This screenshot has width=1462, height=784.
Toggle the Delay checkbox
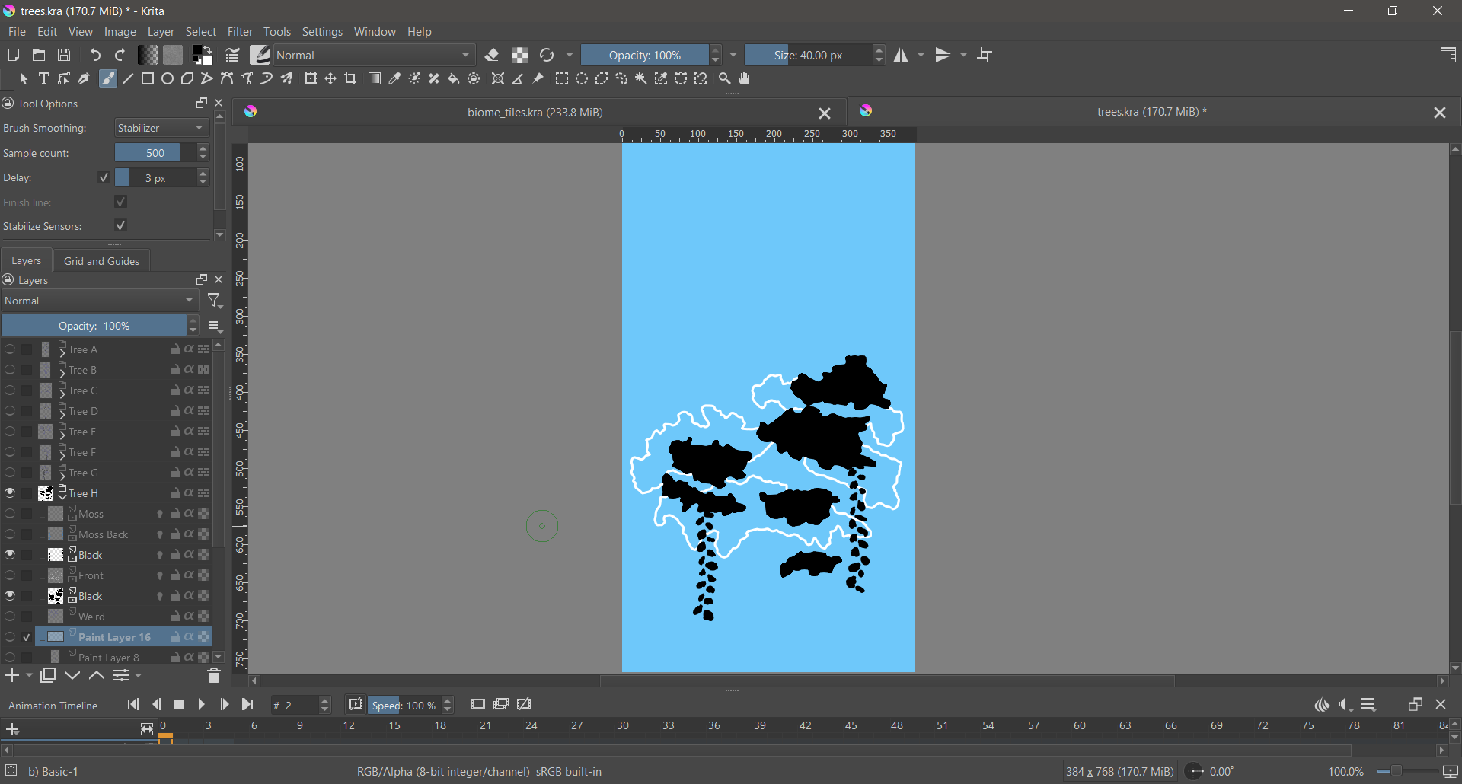(104, 177)
